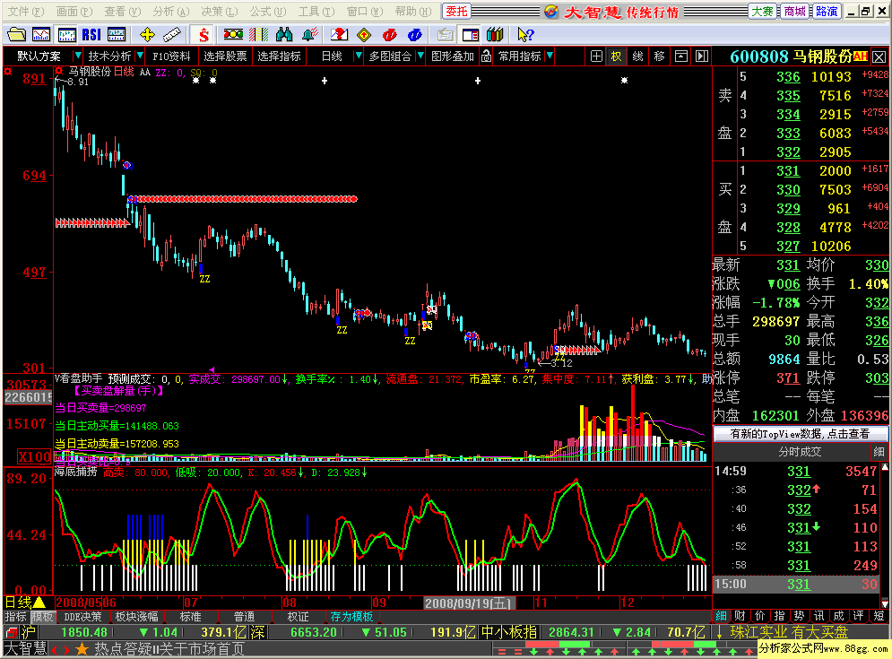Toggle the lock icon beside 图形叠加
This screenshot has height=659, width=892.
tap(487, 56)
